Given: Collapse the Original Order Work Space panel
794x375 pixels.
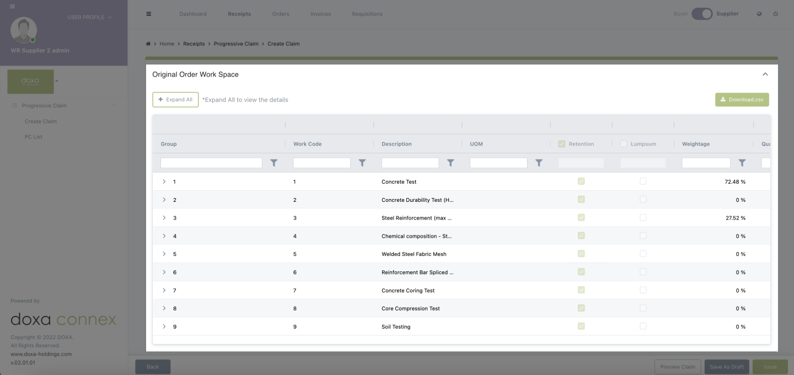Looking at the screenshot, I should [x=765, y=74].
